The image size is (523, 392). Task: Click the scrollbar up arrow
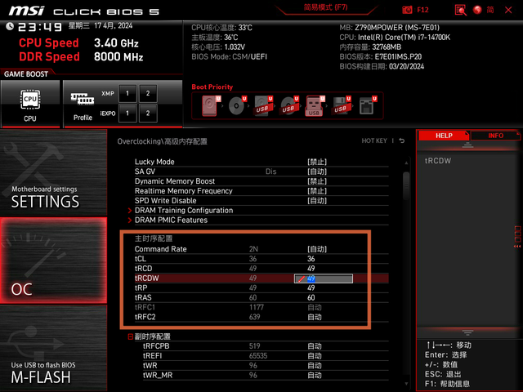406,163
